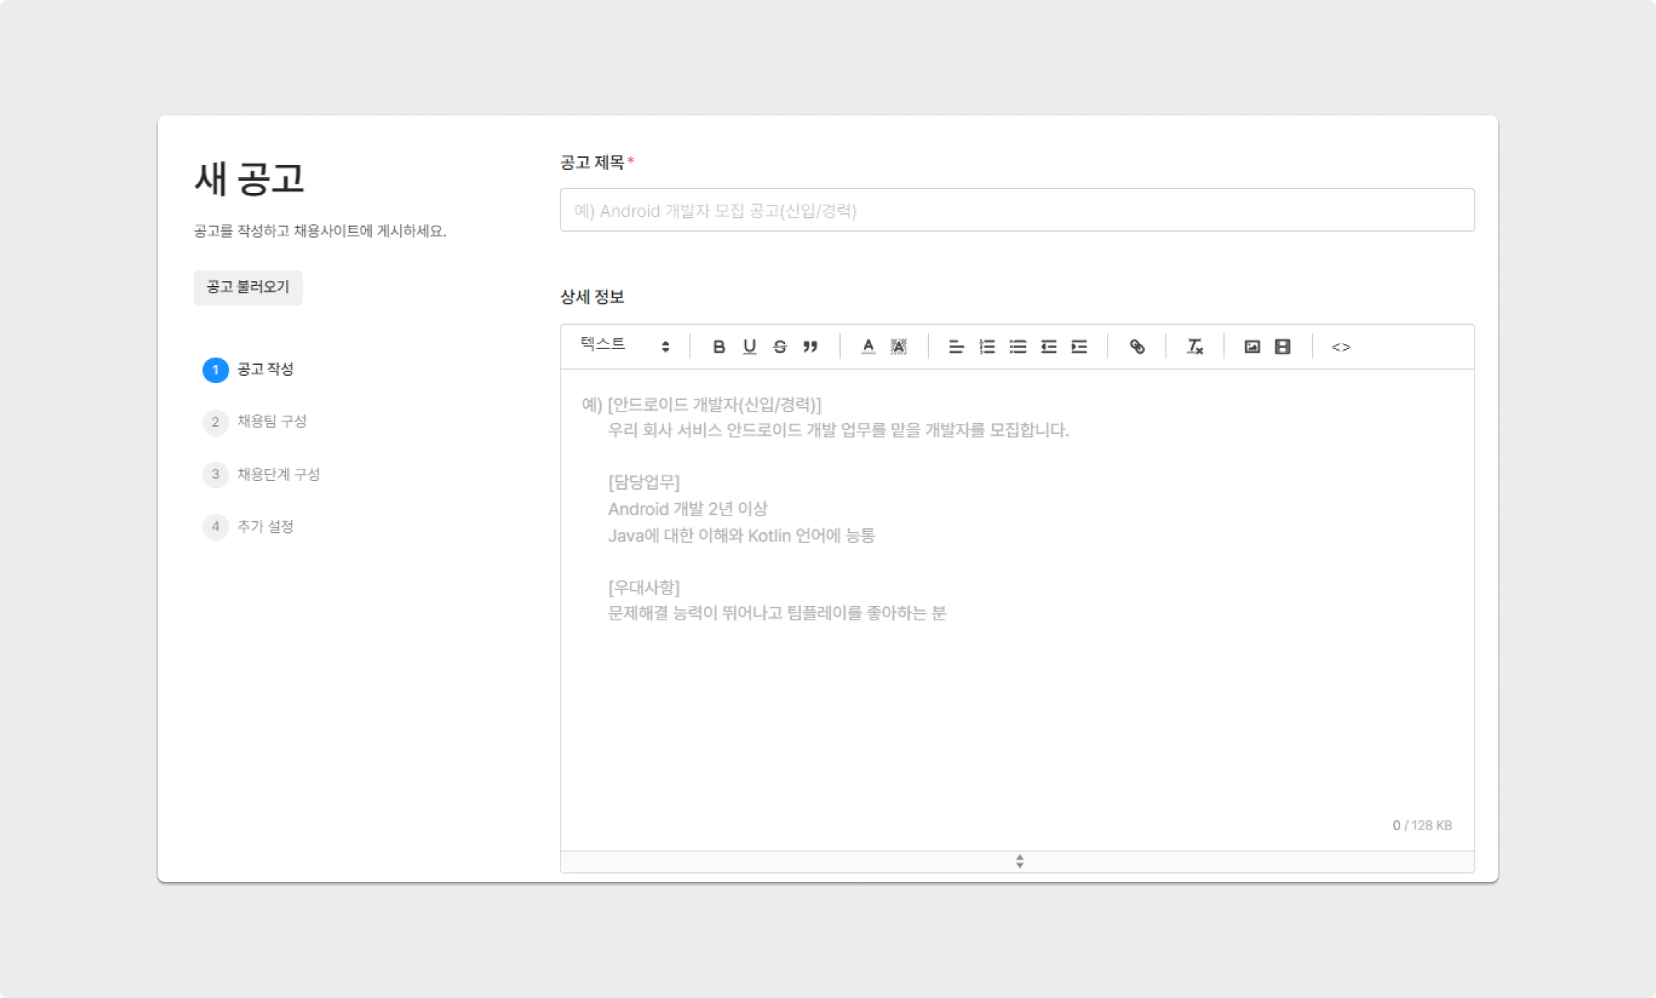Click the bullet list icon
Image resolution: width=1656 pixels, height=998 pixels.
click(1018, 347)
